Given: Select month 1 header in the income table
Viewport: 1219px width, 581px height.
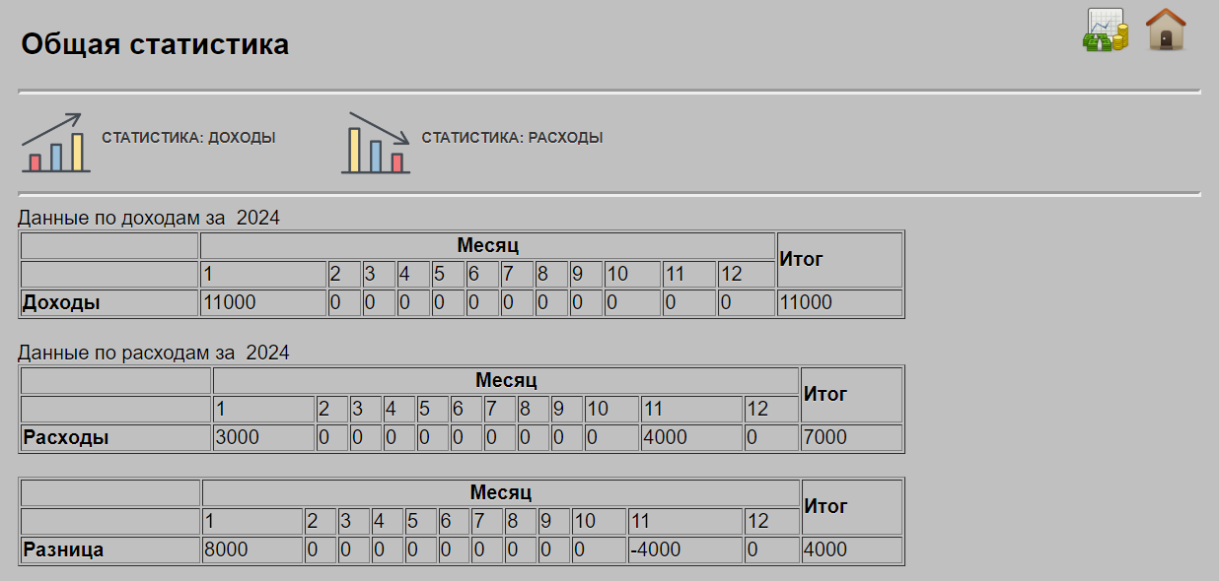Looking at the screenshot, I should point(262,274).
